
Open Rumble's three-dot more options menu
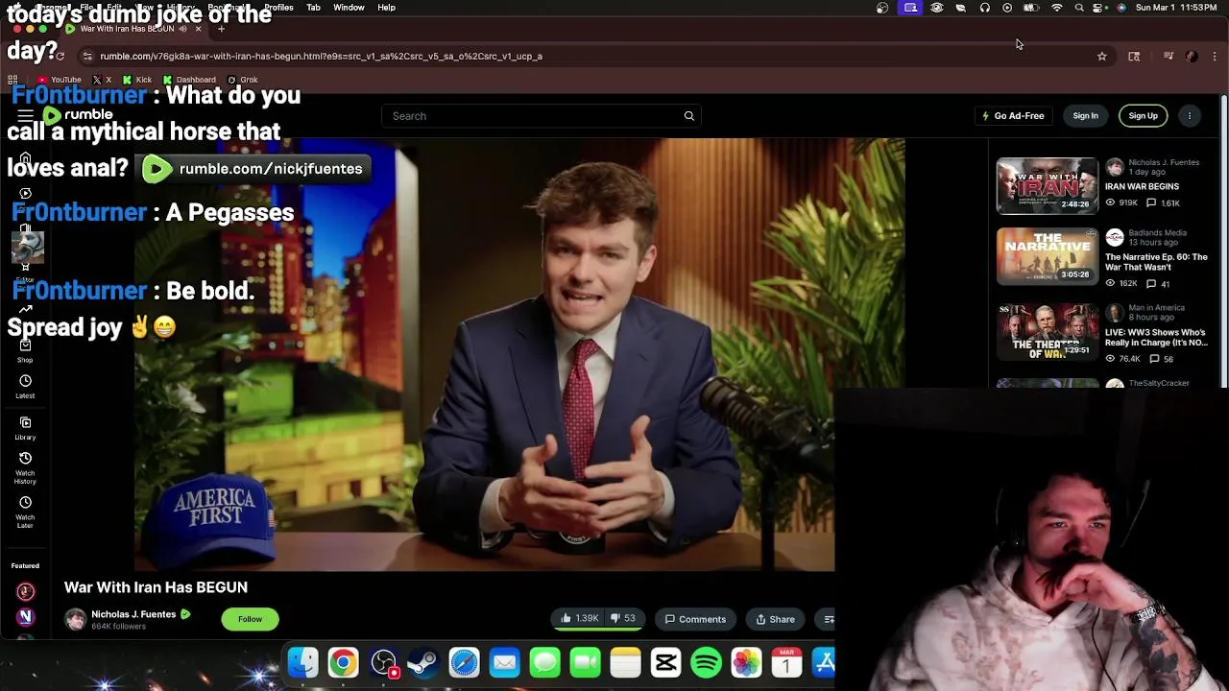pyautogui.click(x=1189, y=116)
